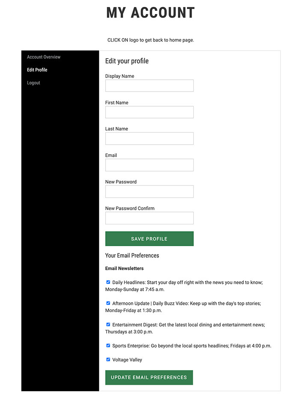The image size is (302, 396).
Task: Click Update Email Preferences button
Action: [x=149, y=378]
